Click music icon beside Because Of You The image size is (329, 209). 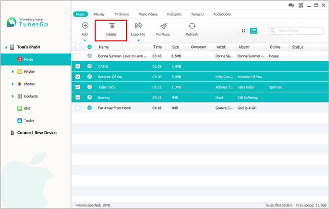coord(90,77)
